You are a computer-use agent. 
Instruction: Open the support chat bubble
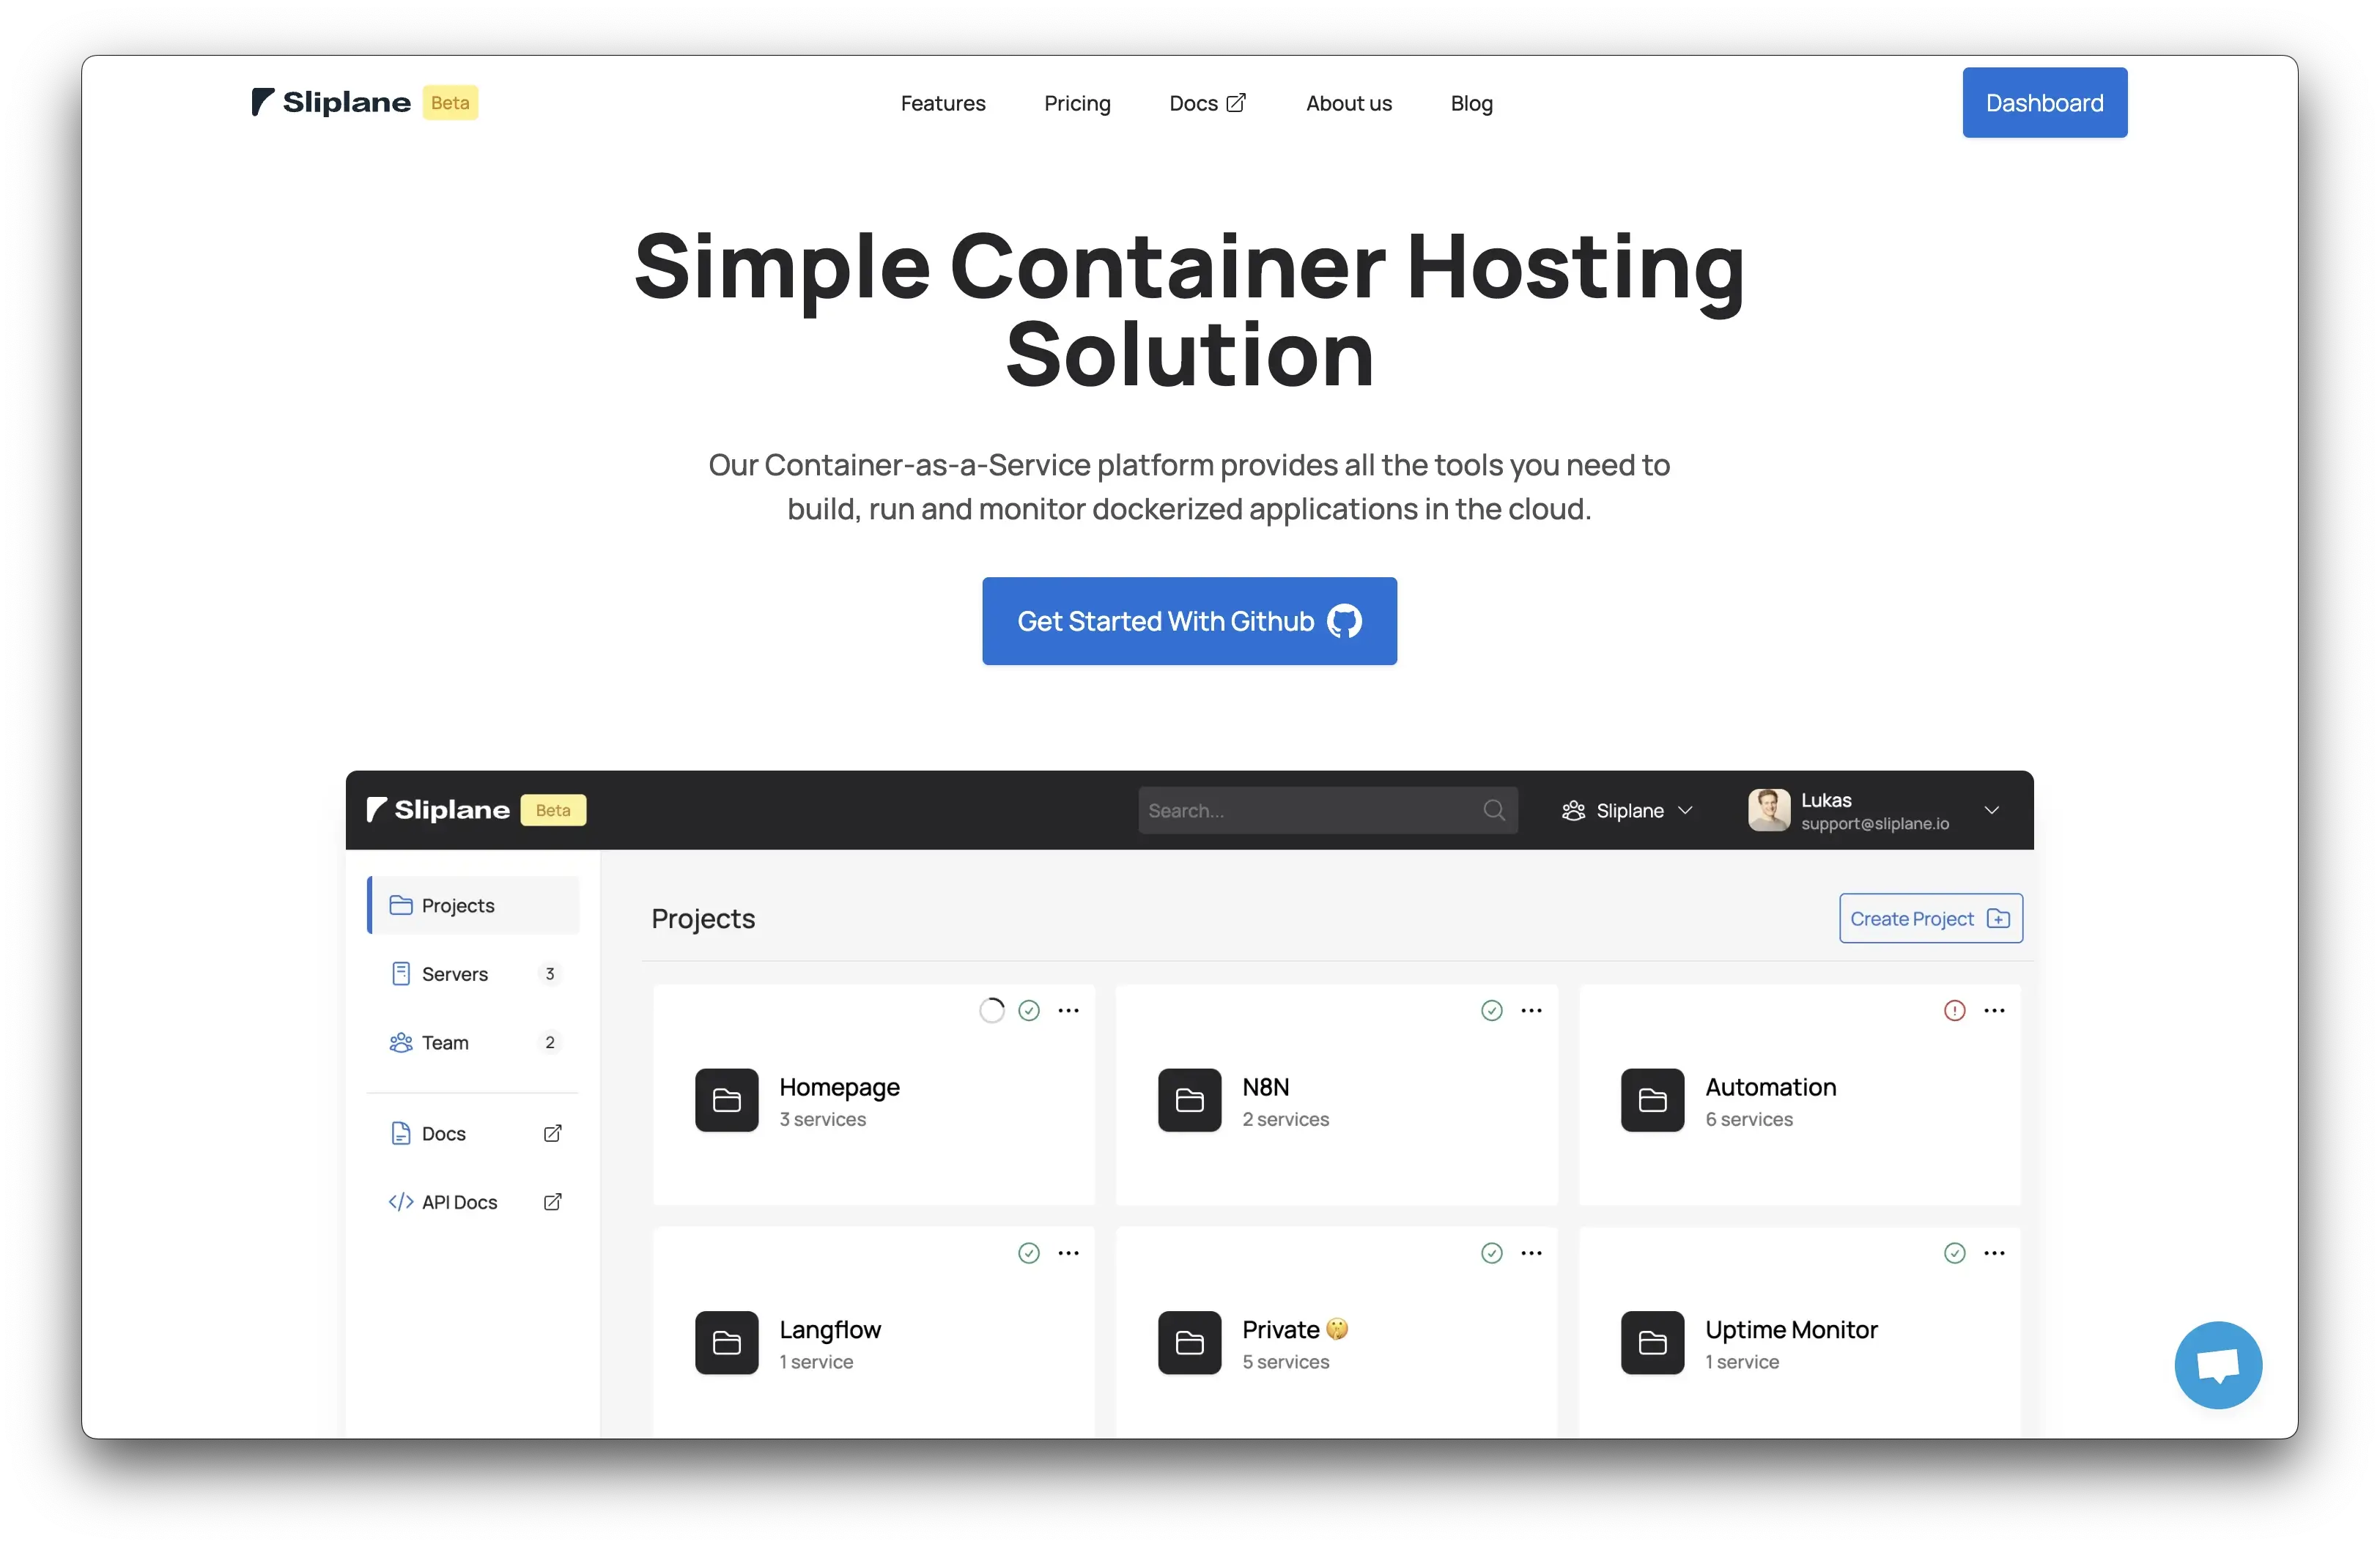tap(2218, 1365)
